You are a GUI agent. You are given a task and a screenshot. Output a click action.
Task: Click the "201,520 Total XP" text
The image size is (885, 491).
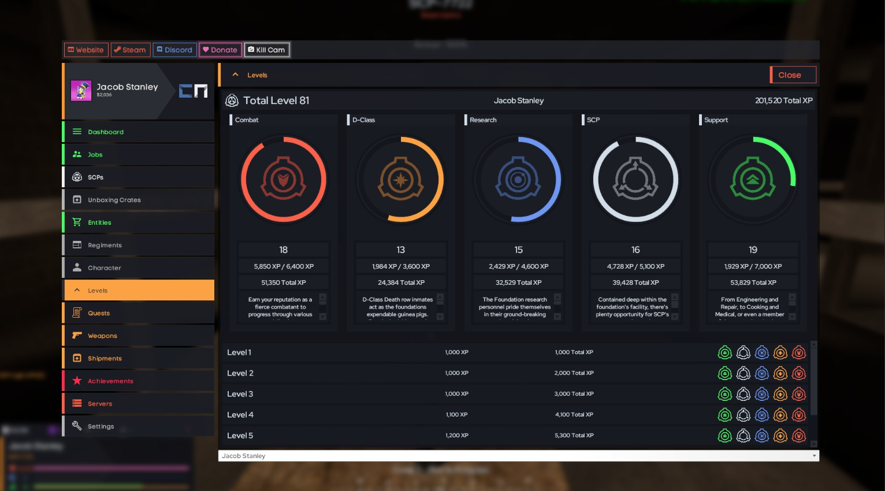[783, 101]
